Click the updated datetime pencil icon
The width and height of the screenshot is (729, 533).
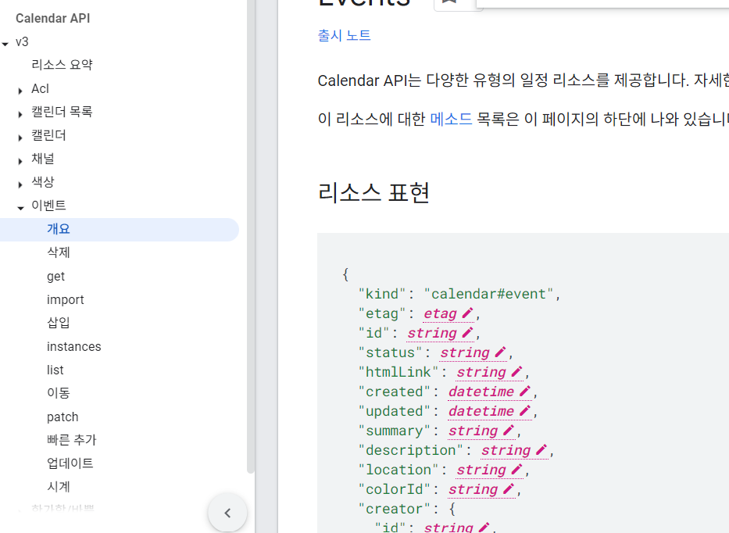(x=525, y=410)
